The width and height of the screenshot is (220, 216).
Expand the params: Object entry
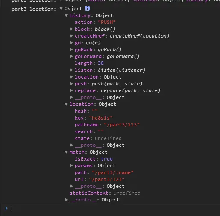(71, 166)
